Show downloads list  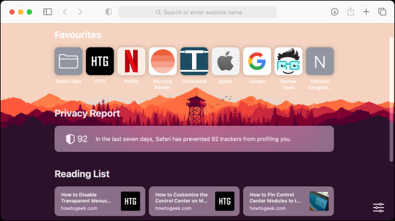tap(335, 12)
